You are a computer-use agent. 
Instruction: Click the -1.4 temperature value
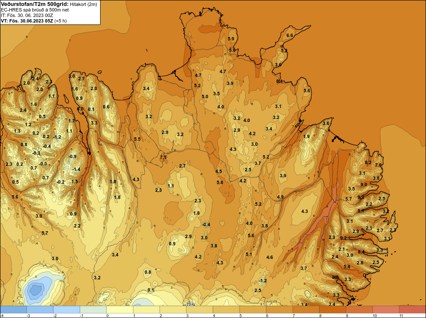(76, 170)
